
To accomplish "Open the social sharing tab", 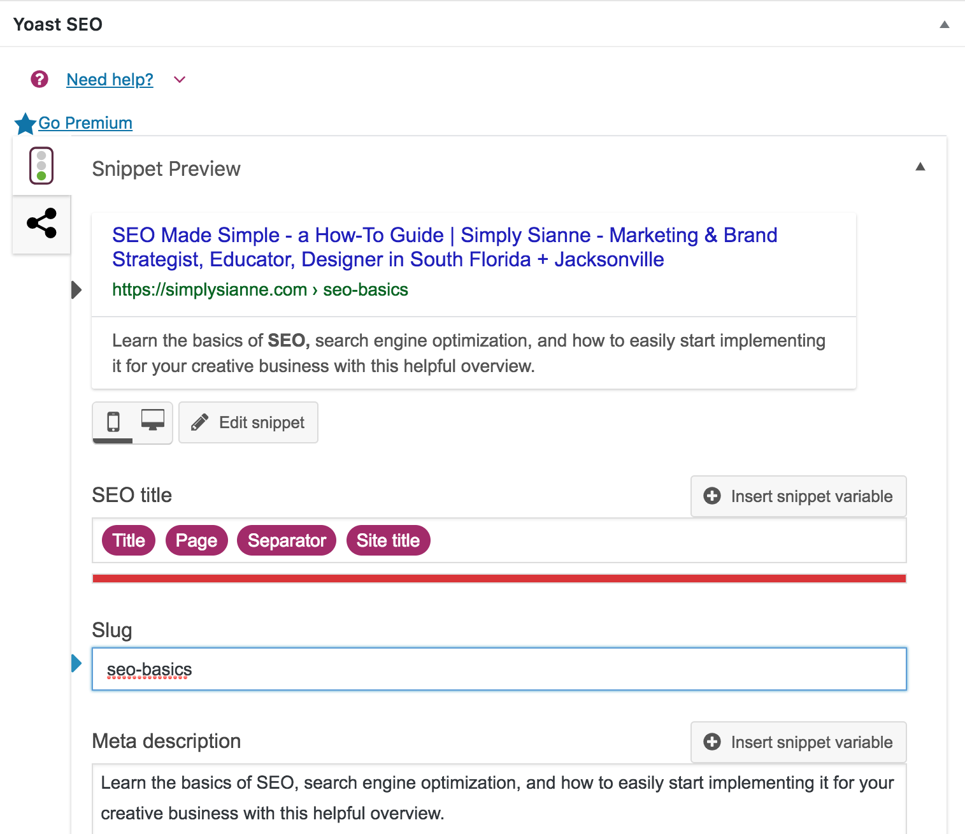I will [41, 222].
